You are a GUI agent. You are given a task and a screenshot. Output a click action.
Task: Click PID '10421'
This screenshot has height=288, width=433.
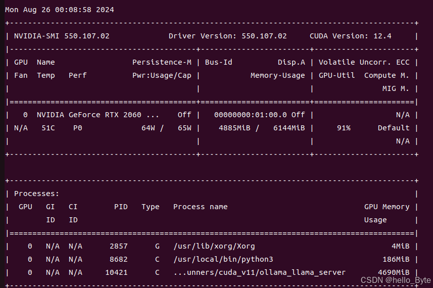coord(117,272)
